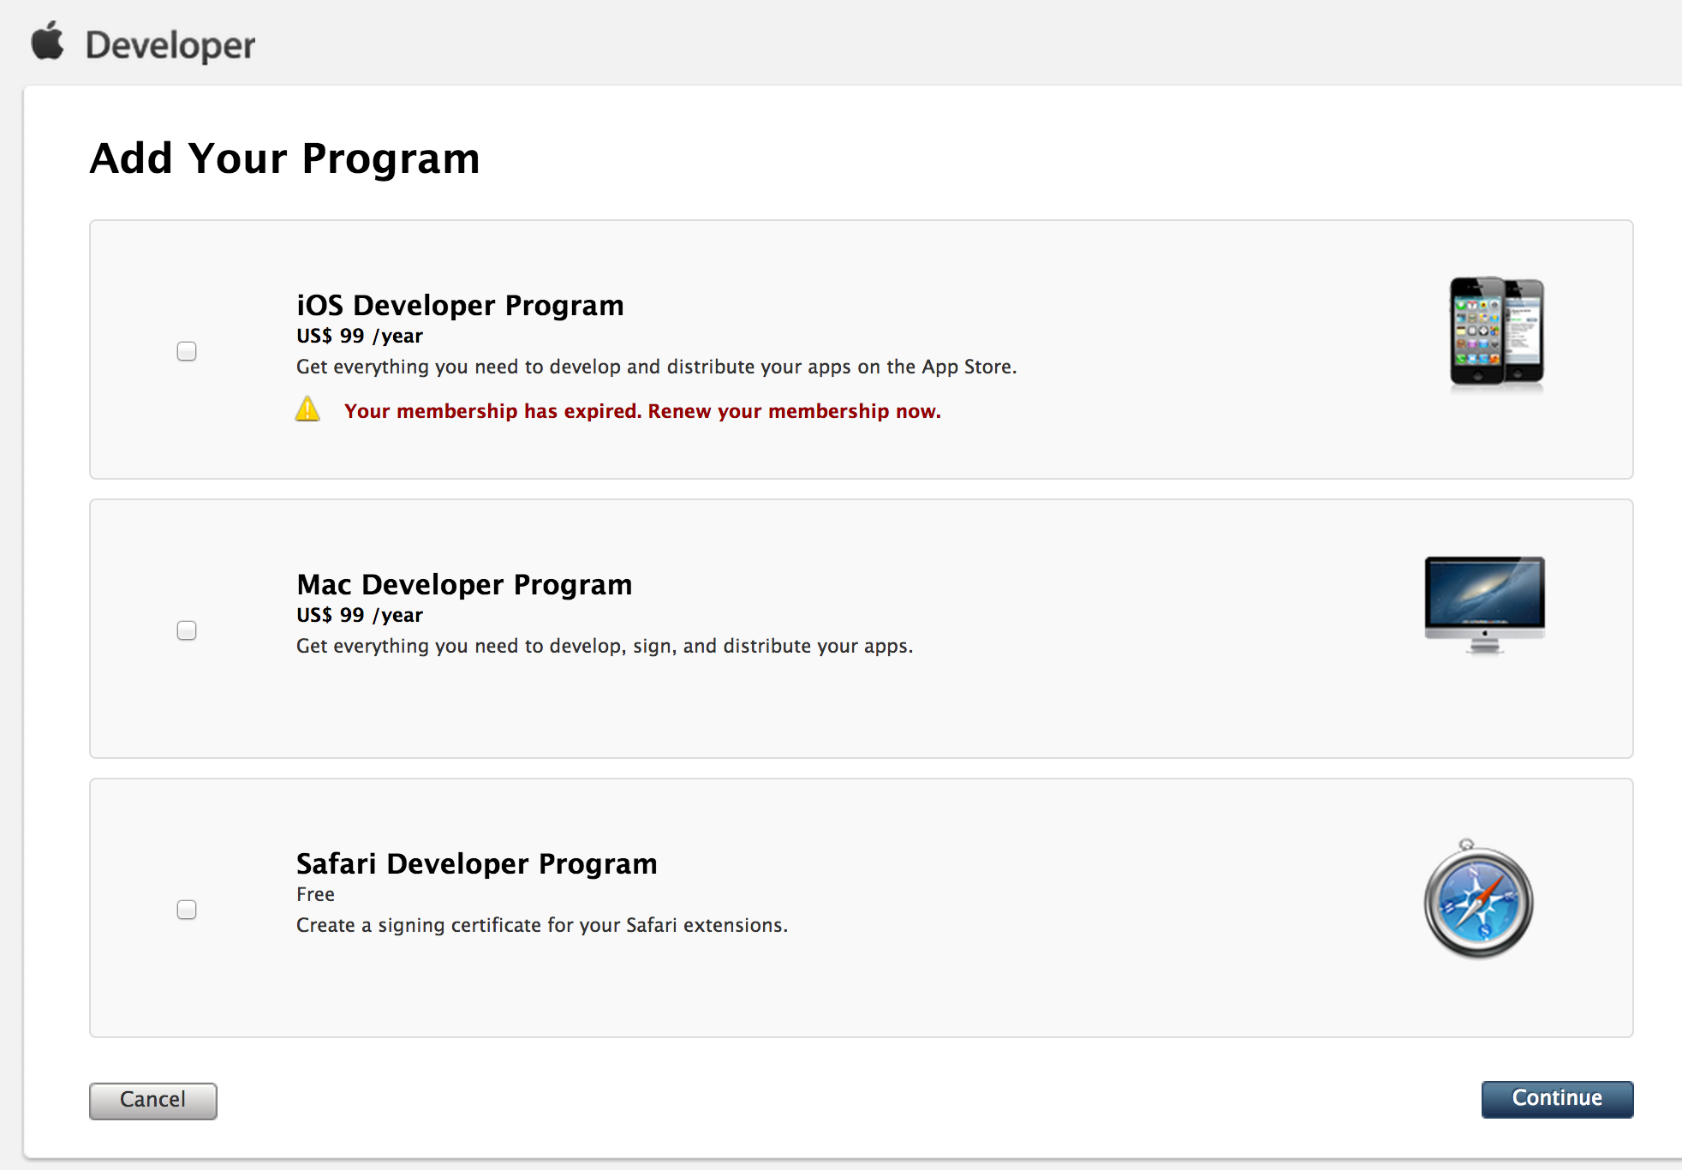Check the Mac Developer Program checkbox
This screenshot has width=1682, height=1170.
click(x=187, y=630)
